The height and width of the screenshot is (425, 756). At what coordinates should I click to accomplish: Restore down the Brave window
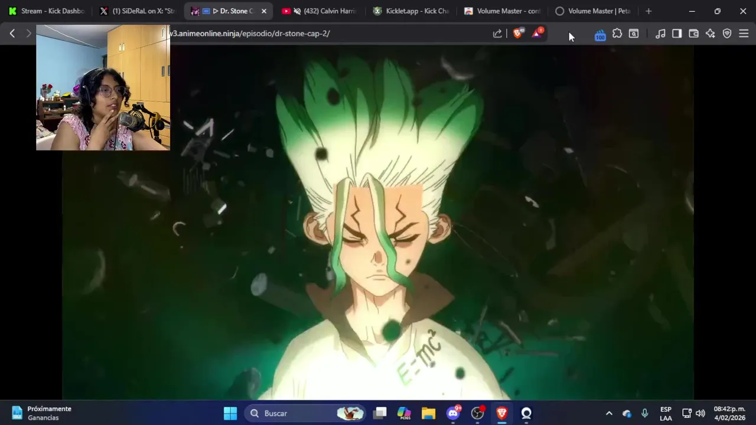(717, 11)
